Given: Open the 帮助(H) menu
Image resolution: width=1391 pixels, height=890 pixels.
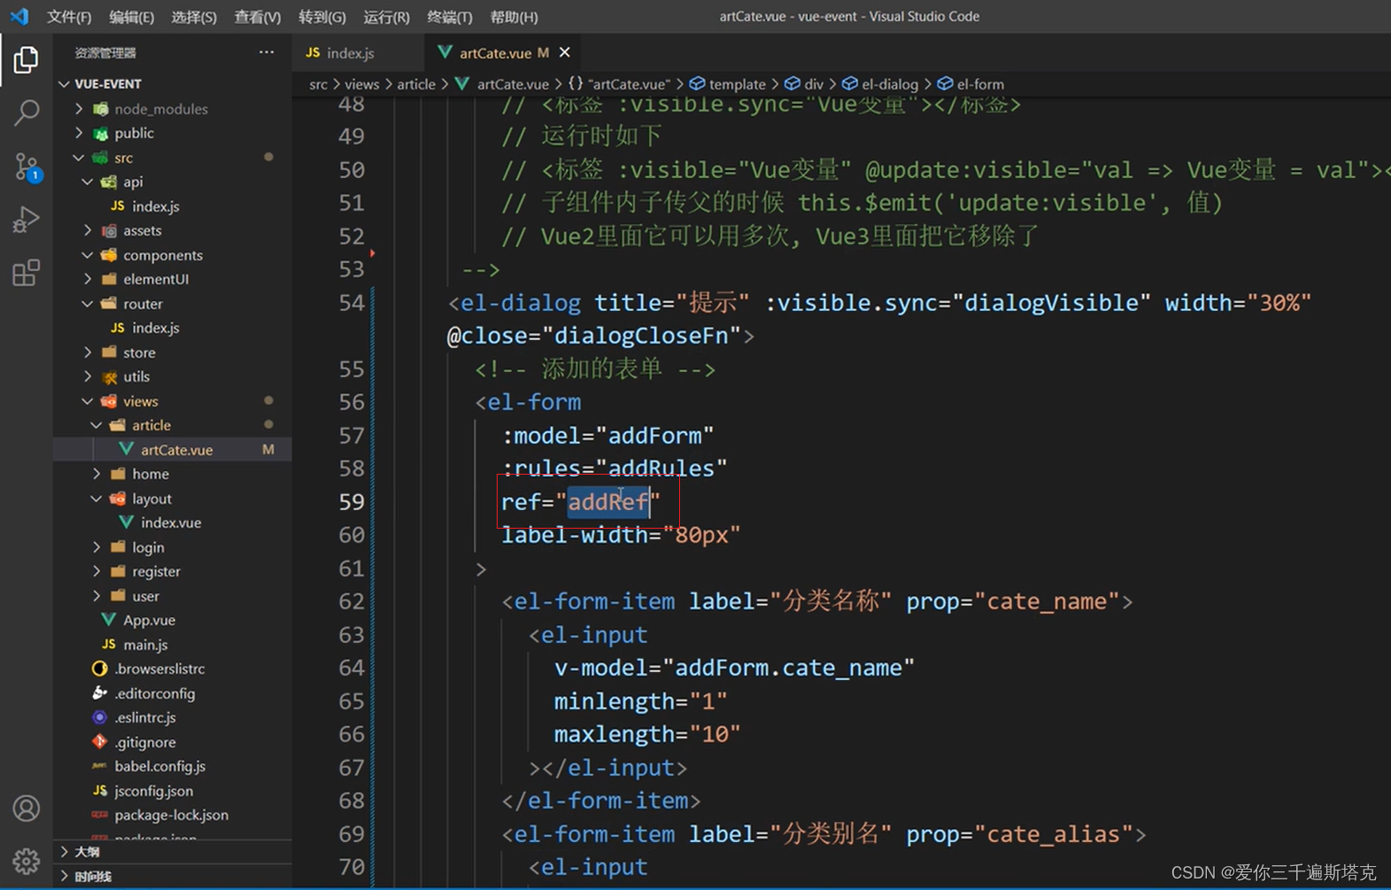Looking at the screenshot, I should [x=514, y=17].
